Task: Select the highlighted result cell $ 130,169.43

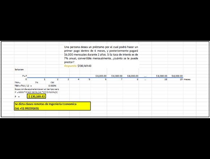Action: [x=37, y=96]
